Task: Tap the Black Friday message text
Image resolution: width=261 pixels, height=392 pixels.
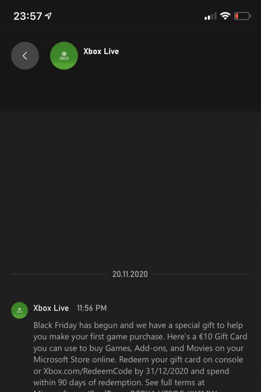Action: coord(140,354)
